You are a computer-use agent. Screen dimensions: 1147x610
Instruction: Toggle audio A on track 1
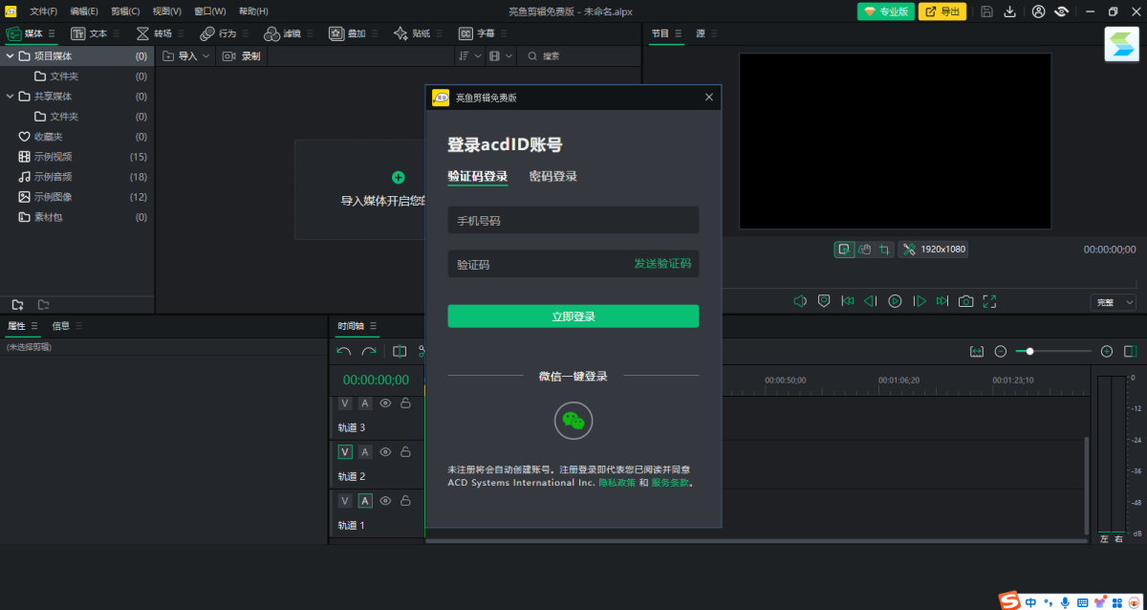pyautogui.click(x=364, y=501)
